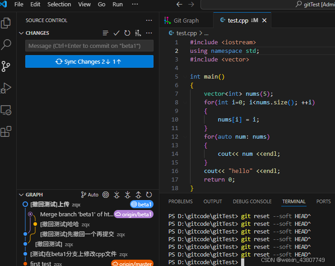Open the overflow menu ellipsis in menu bar
Viewport: 335px width, 266px height.
135,4
